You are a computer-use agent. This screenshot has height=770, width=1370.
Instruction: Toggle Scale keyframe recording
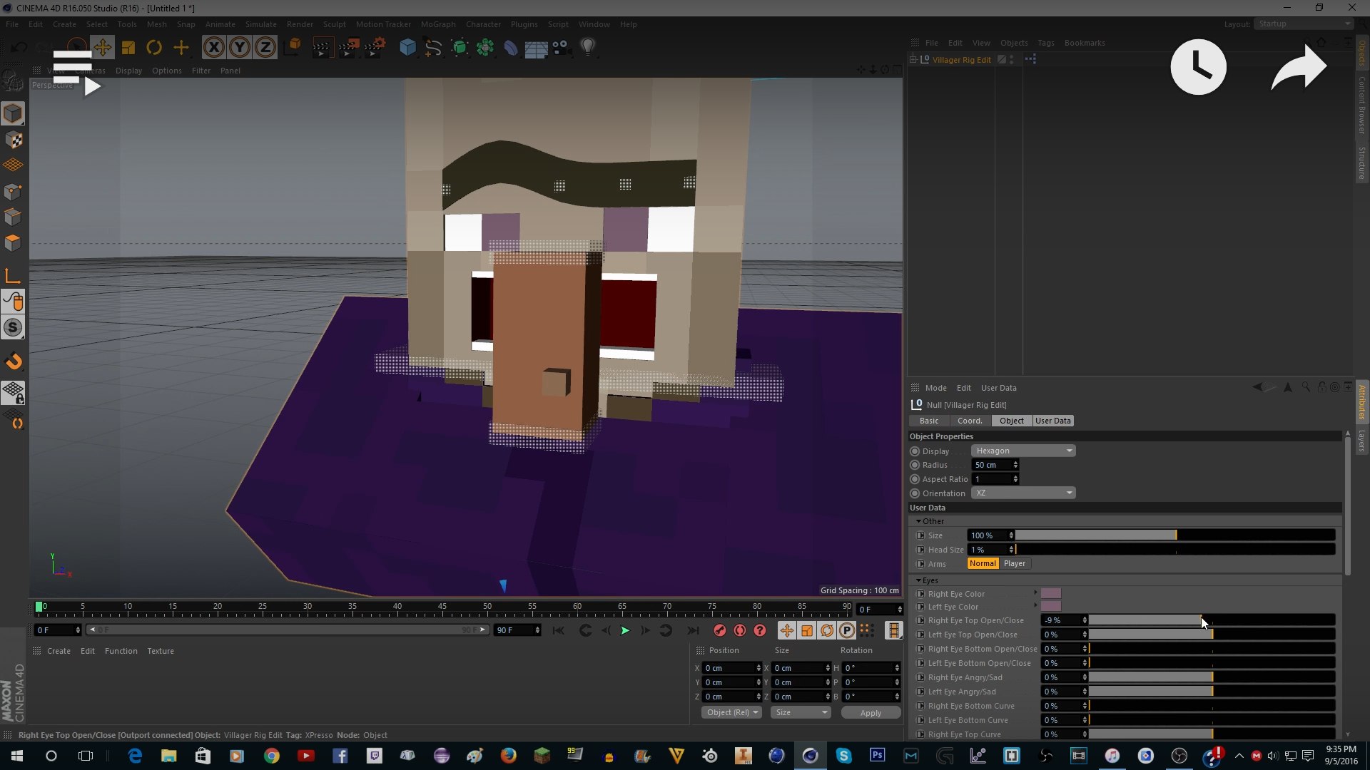click(806, 630)
